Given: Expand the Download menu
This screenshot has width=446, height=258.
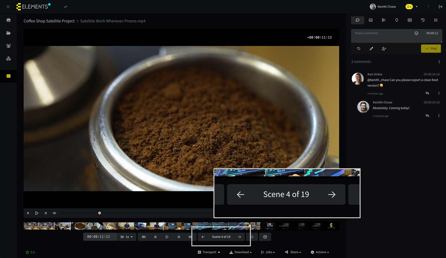Looking at the screenshot, I should [240, 252].
